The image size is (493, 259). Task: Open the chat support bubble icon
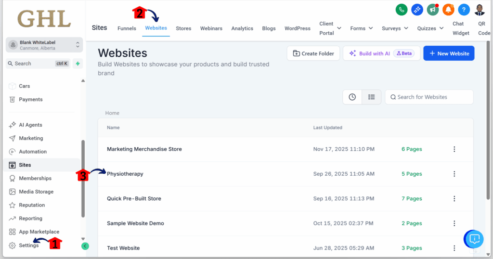[473, 239]
